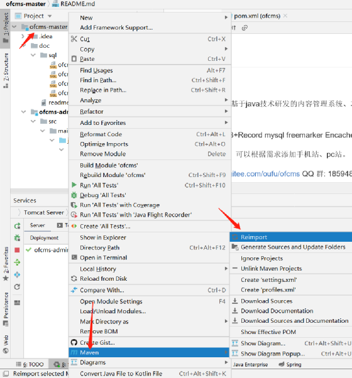352x378 pixels.
Task: Click the Rerun server icon in Services
Action: coord(17,226)
